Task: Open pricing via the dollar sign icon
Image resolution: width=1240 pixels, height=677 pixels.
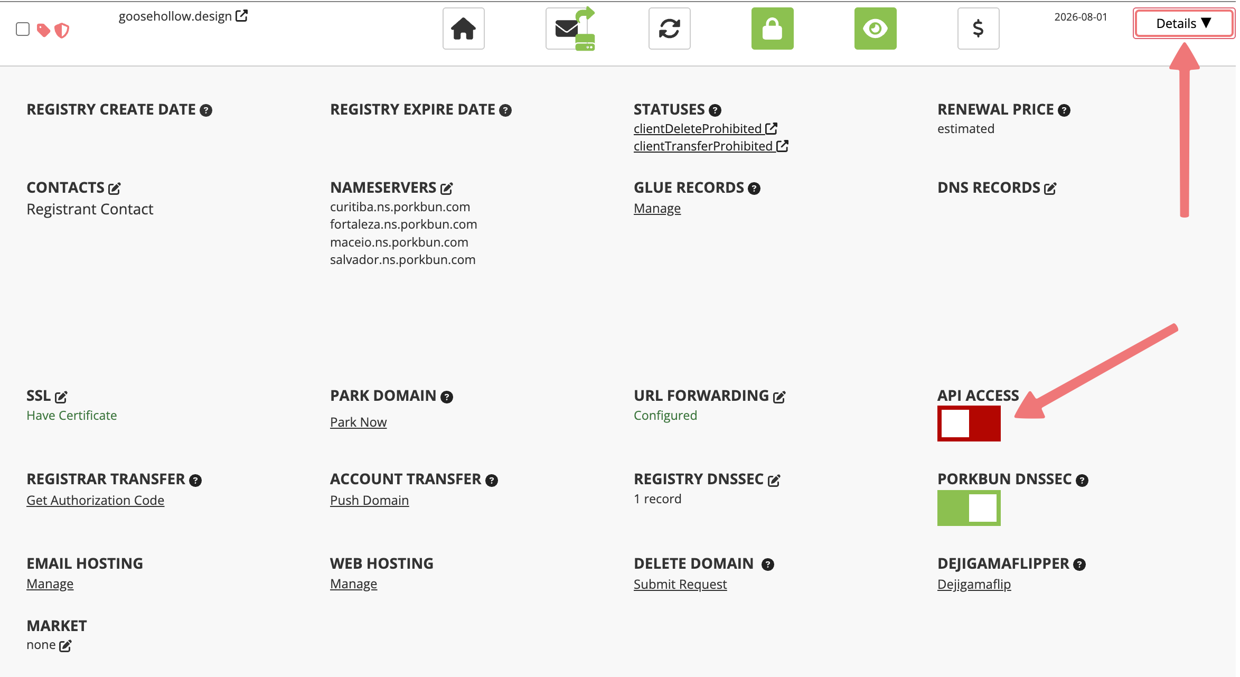Action: (x=978, y=29)
